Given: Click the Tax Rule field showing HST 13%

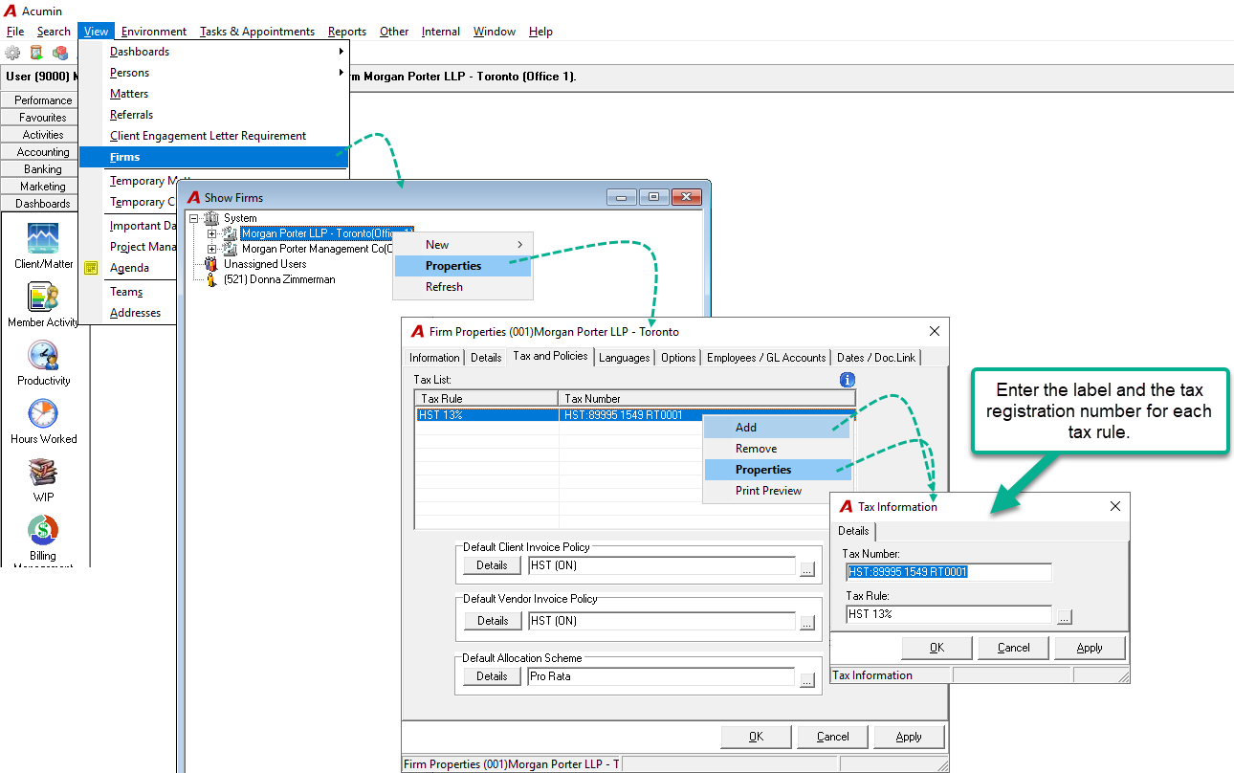Looking at the screenshot, I should tap(949, 614).
